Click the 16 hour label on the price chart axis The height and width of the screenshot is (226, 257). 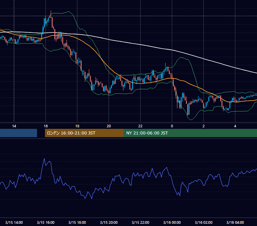(x=46, y=126)
